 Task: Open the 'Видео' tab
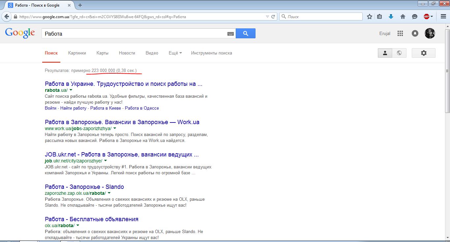click(152, 53)
